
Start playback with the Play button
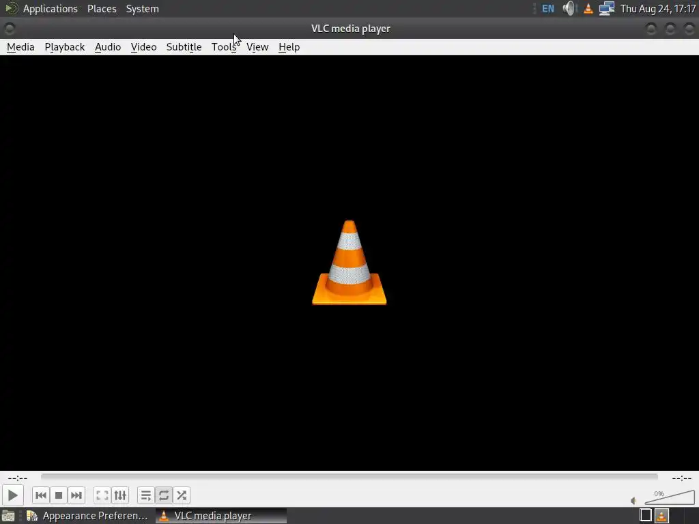(12, 495)
